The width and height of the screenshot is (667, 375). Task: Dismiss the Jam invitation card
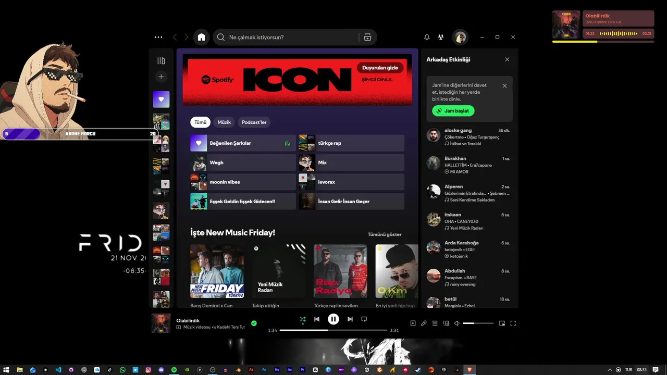(504, 85)
